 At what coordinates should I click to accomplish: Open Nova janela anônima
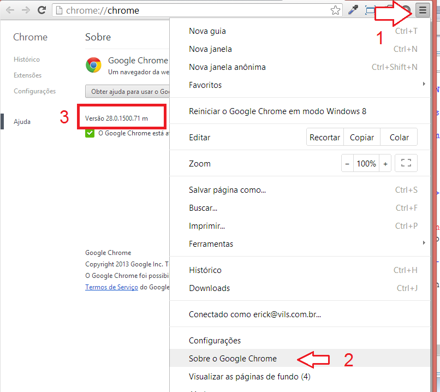[300, 67]
